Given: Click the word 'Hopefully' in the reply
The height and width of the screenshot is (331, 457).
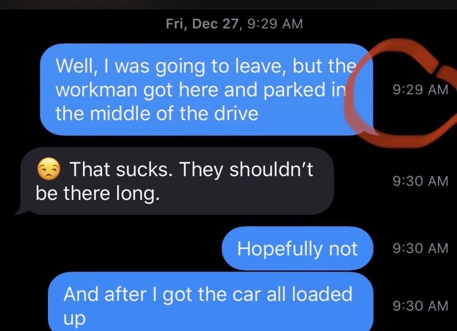Looking at the screenshot, I should pos(280,249).
